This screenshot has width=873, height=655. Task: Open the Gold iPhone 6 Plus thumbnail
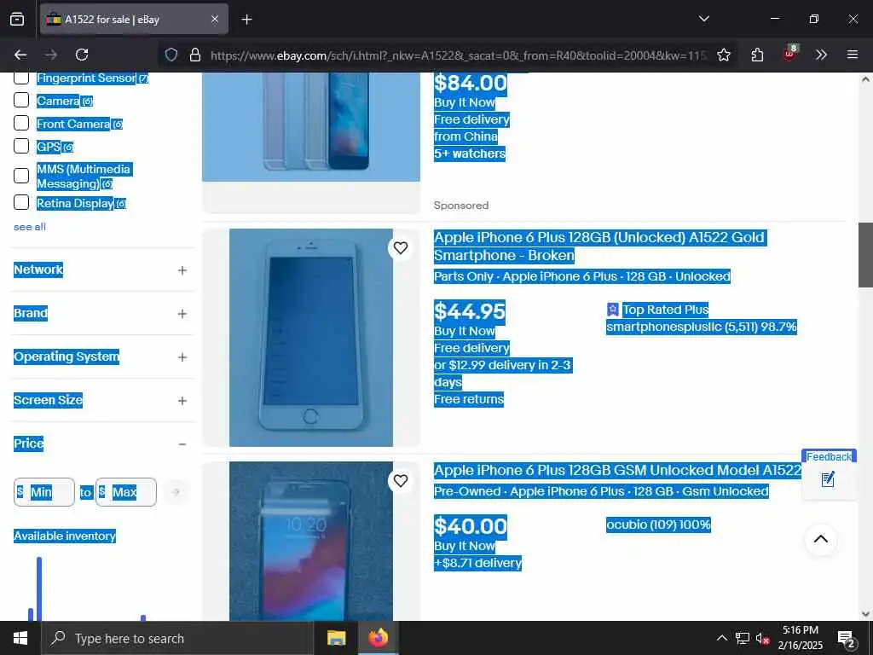310,338
